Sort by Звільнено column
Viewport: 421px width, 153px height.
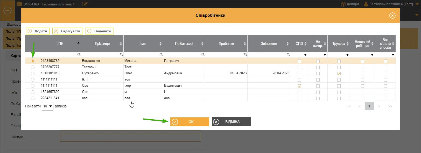click(x=287, y=44)
